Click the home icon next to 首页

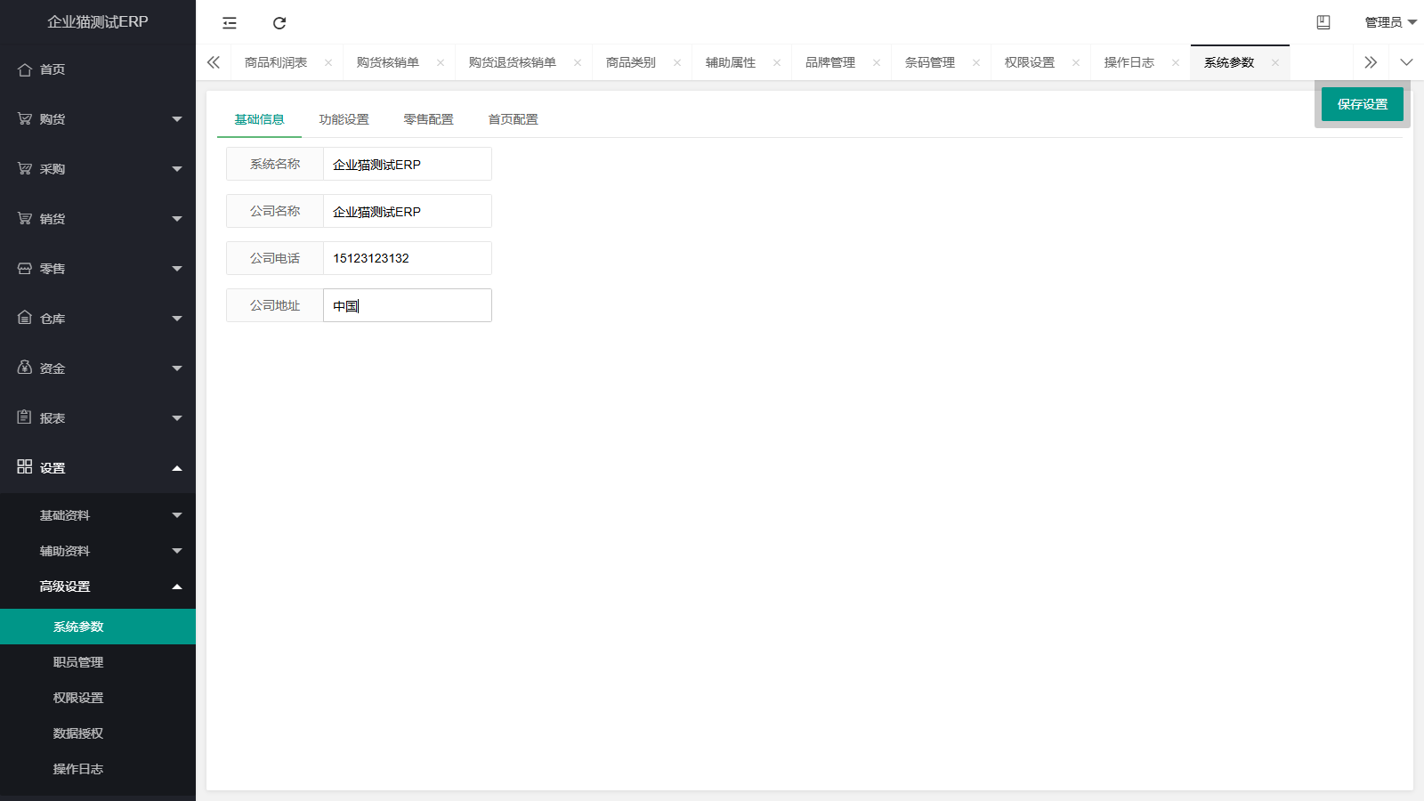25,69
